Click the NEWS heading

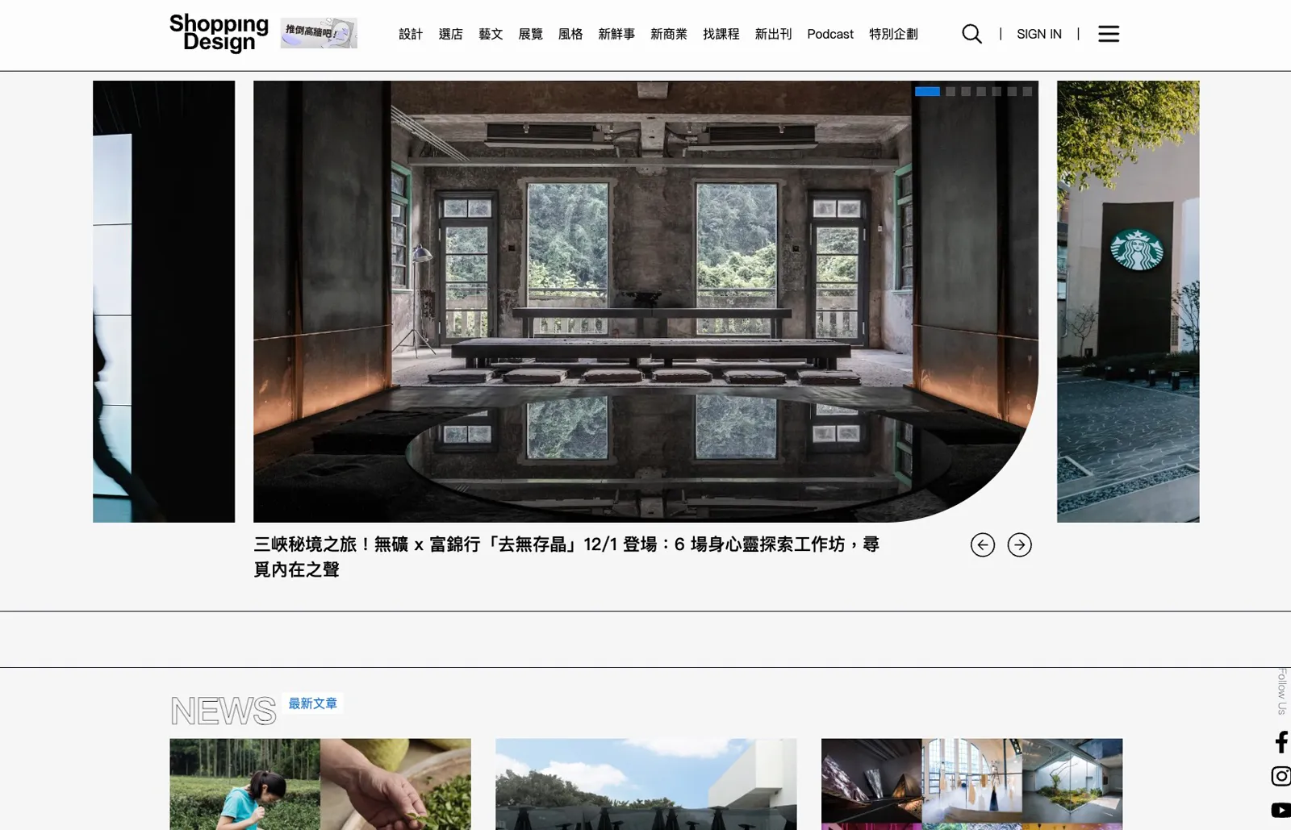(223, 711)
